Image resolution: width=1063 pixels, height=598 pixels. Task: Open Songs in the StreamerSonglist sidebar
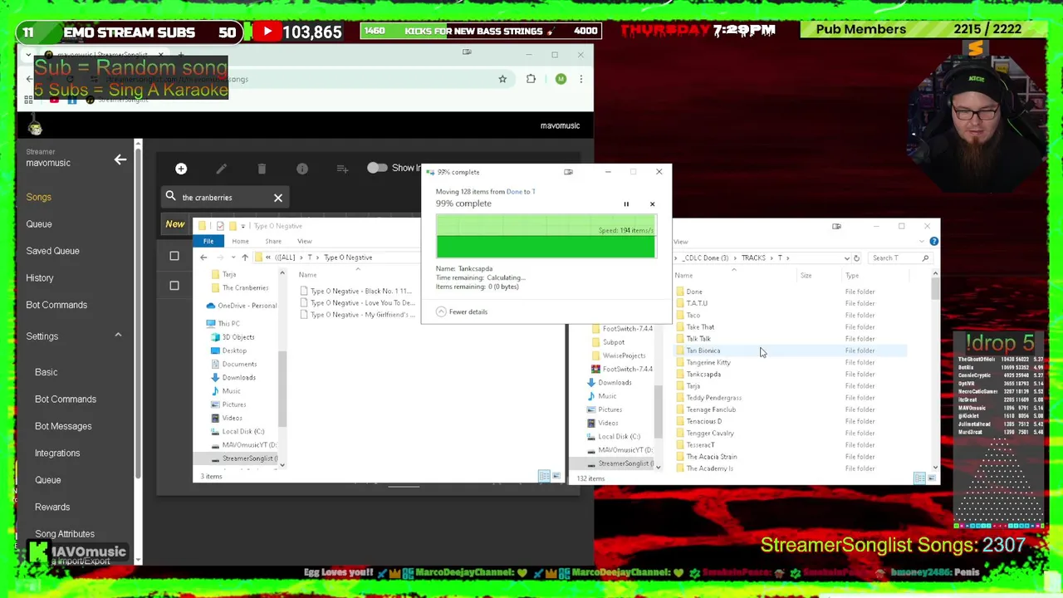click(38, 197)
